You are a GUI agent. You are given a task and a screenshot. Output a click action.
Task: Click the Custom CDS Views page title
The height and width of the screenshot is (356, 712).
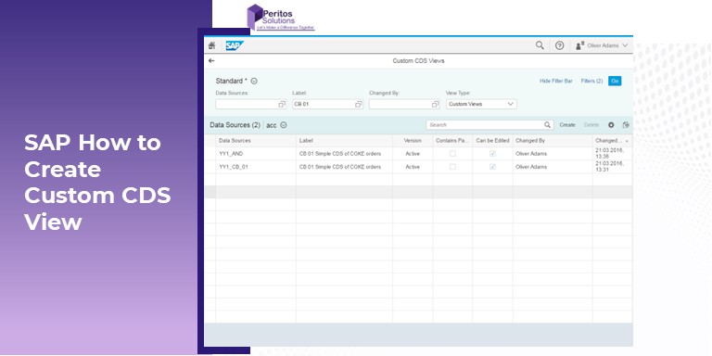coord(418,60)
